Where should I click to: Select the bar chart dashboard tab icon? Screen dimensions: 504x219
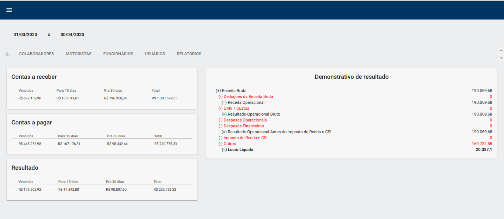tap(7, 54)
